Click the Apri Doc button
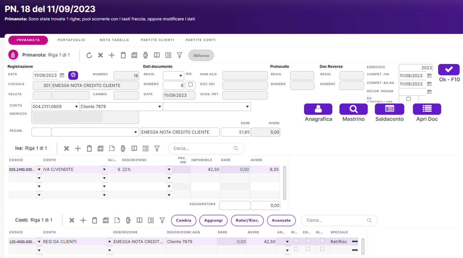Screen dimensions: 463x258 [427, 109]
